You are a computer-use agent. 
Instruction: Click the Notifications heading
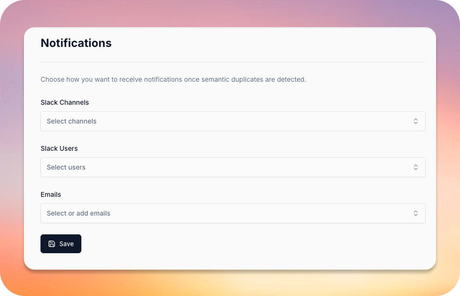click(x=76, y=43)
